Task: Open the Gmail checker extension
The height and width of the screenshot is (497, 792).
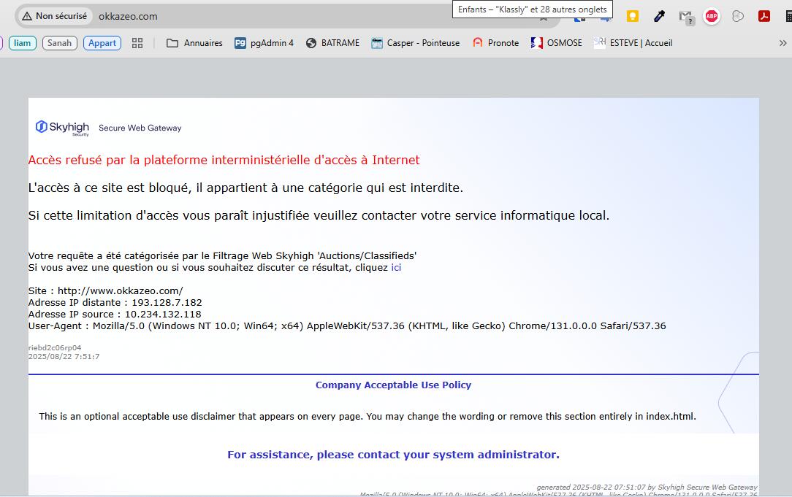Action: [x=685, y=16]
